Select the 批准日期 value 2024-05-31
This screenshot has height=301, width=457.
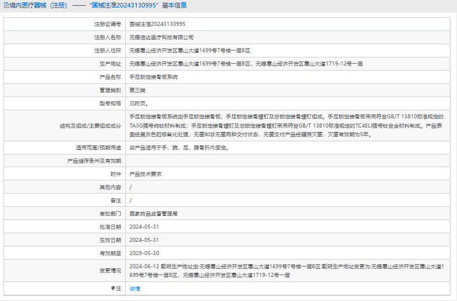click(144, 227)
